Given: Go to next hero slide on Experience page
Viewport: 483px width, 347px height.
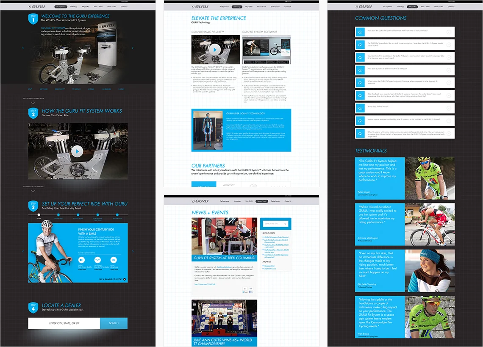Looking at the screenshot, I should tap(133, 48).
